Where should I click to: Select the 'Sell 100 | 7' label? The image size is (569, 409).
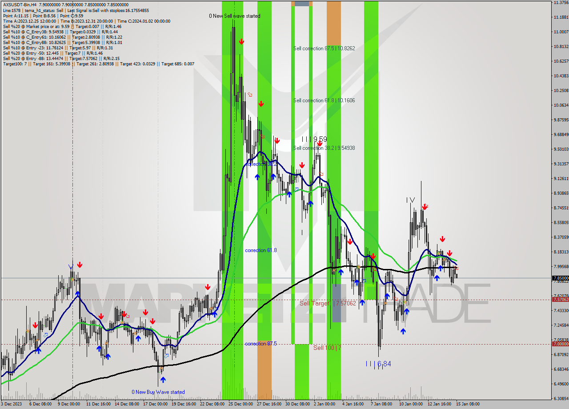pos(327,348)
